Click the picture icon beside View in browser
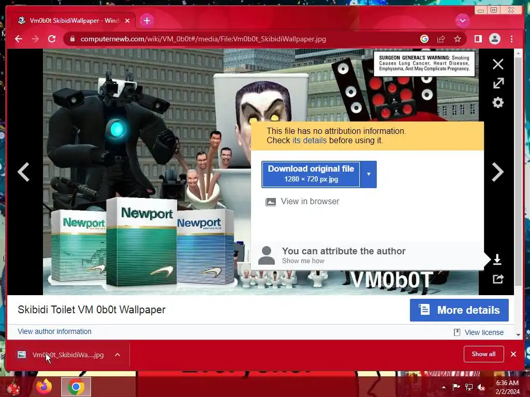The image size is (530, 397). [x=270, y=202]
